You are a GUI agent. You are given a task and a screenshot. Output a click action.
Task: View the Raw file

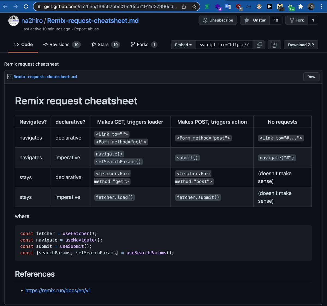(x=311, y=77)
